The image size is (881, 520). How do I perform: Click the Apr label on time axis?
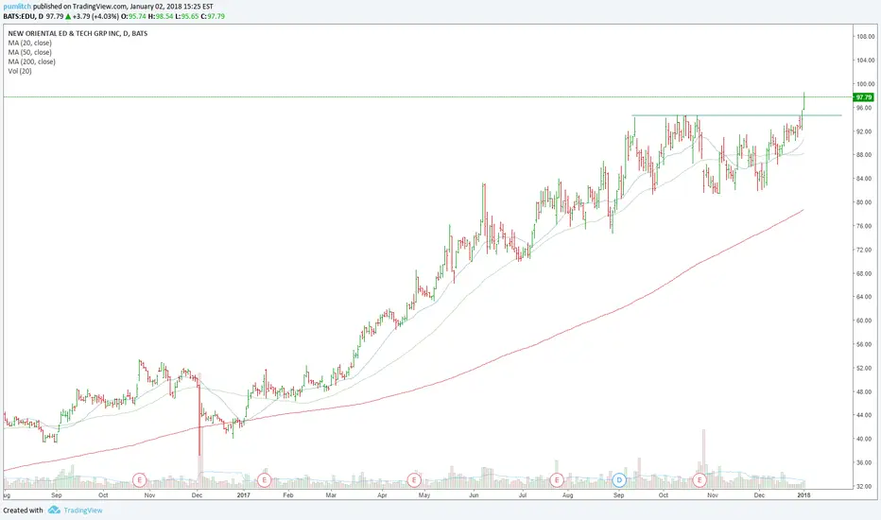pos(382,495)
